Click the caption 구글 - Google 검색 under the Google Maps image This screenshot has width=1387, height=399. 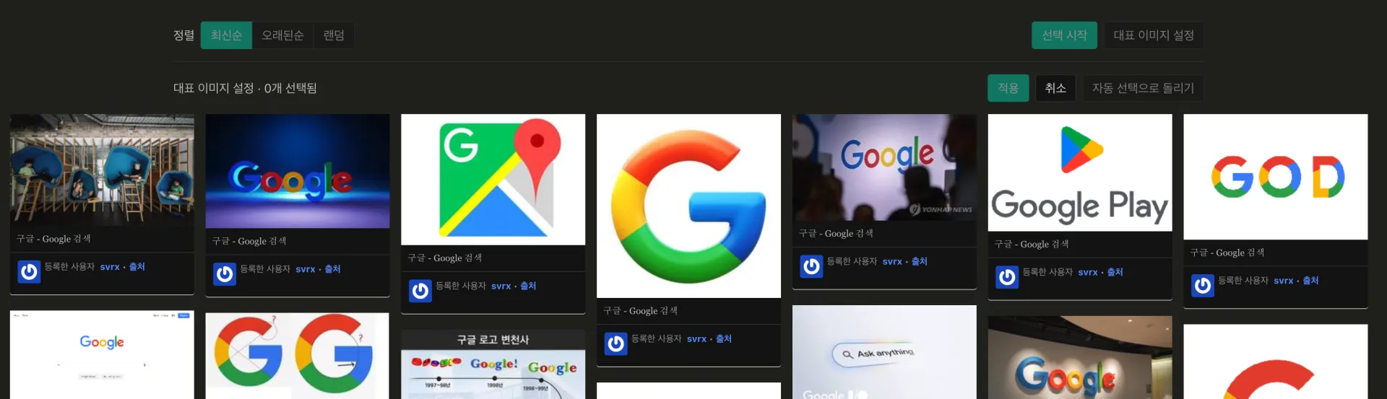(445, 258)
